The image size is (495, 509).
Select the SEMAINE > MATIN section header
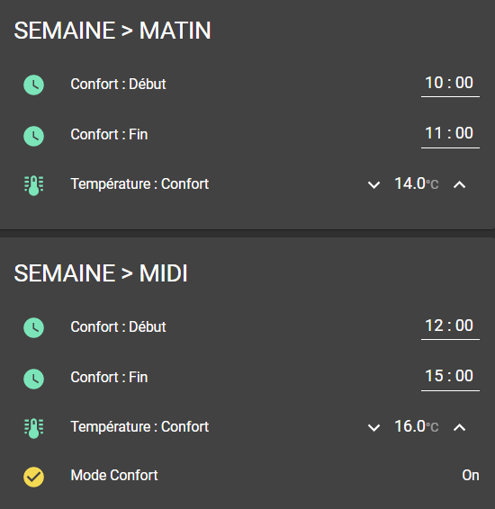click(112, 31)
